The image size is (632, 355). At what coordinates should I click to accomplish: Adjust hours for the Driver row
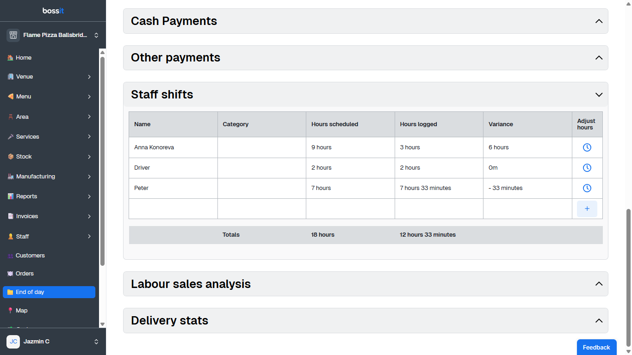click(x=587, y=168)
